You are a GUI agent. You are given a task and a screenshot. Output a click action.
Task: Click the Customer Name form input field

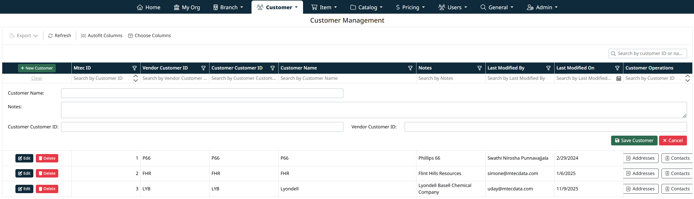(x=202, y=93)
